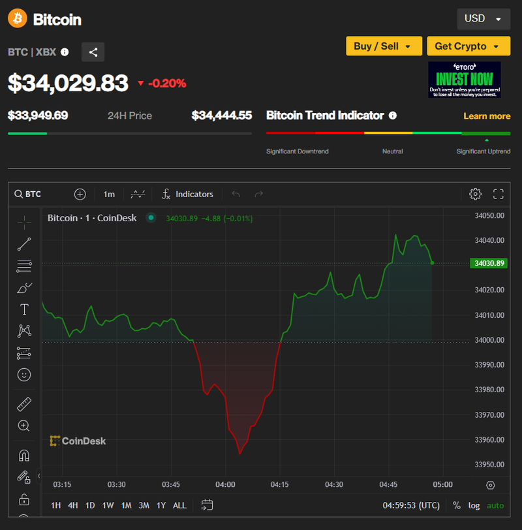Image resolution: width=522 pixels, height=530 pixels.
Task: Toggle percent scale mode
Action: tap(456, 505)
